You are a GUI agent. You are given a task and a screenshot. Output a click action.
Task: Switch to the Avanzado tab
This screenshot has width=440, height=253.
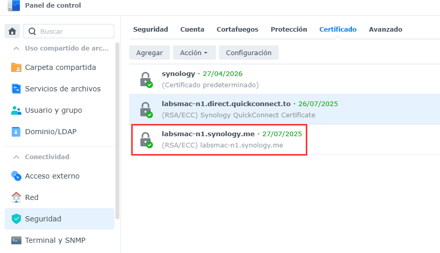coord(385,30)
